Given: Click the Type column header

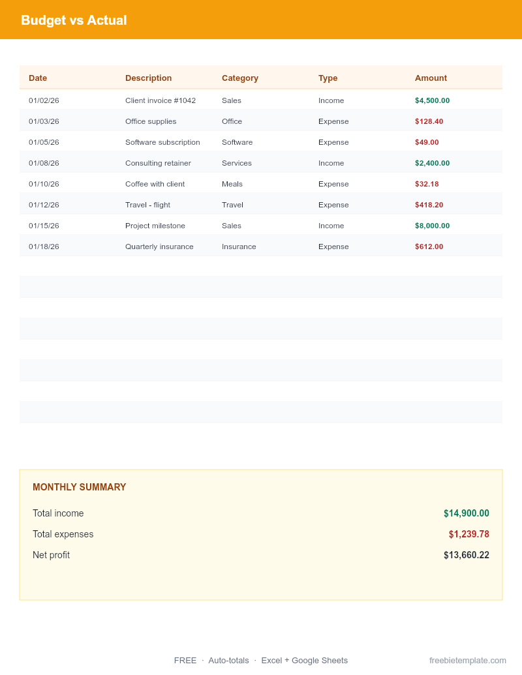Looking at the screenshot, I should pyautogui.click(x=328, y=78).
